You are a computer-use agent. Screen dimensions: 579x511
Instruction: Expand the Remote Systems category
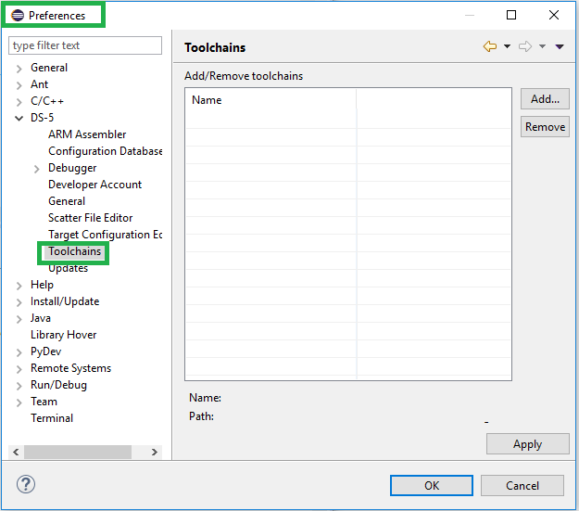pyautogui.click(x=19, y=369)
